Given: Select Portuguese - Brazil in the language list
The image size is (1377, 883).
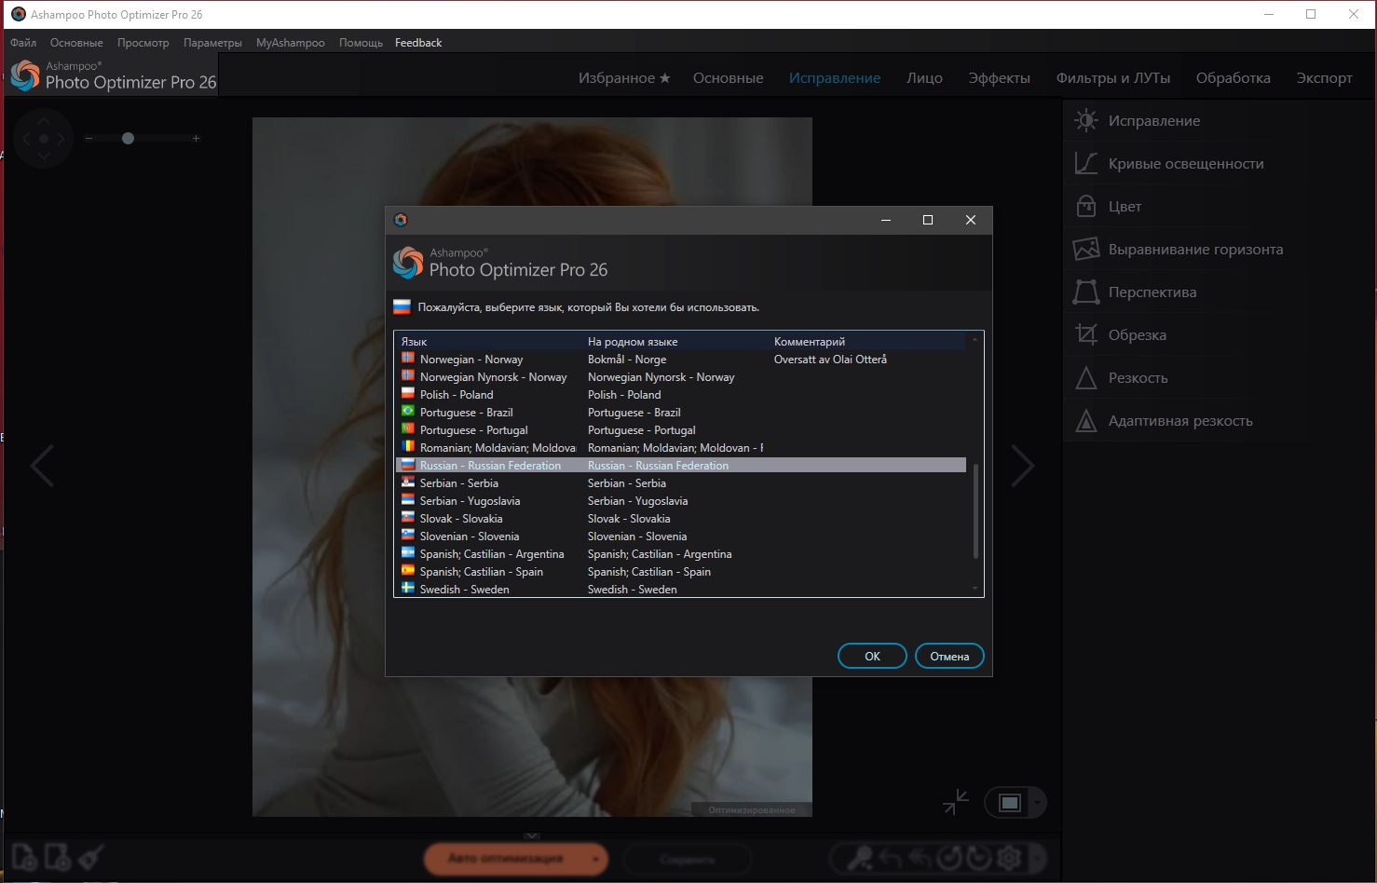Looking at the screenshot, I should [681, 413].
